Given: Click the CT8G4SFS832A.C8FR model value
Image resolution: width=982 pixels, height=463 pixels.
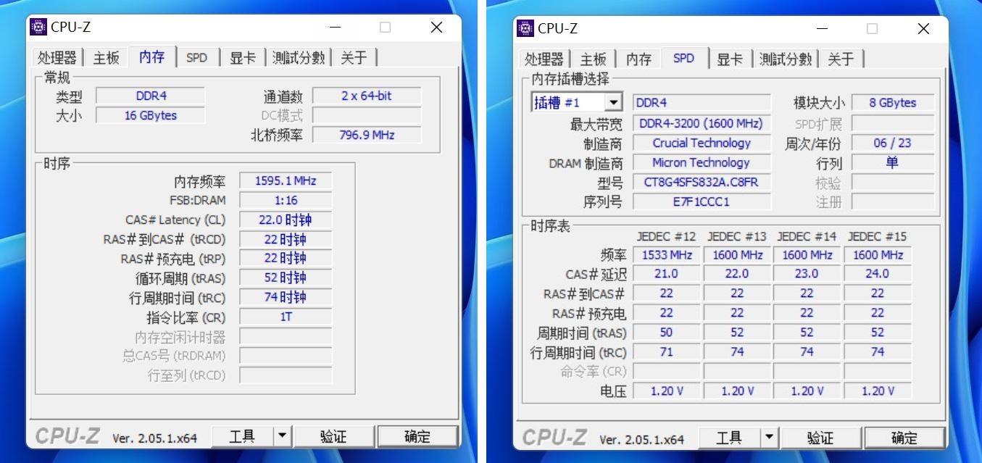Looking at the screenshot, I should (x=701, y=182).
